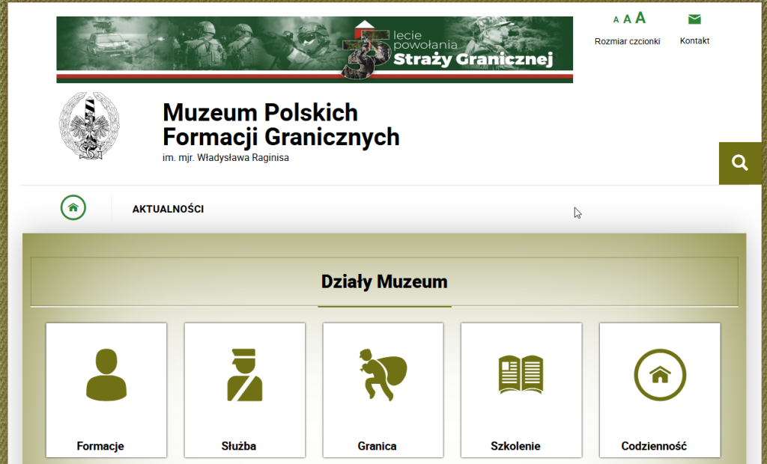The height and width of the screenshot is (464, 767).
Task: Click the Straż Graniczna eagle emblem logo
Action: [x=89, y=126]
